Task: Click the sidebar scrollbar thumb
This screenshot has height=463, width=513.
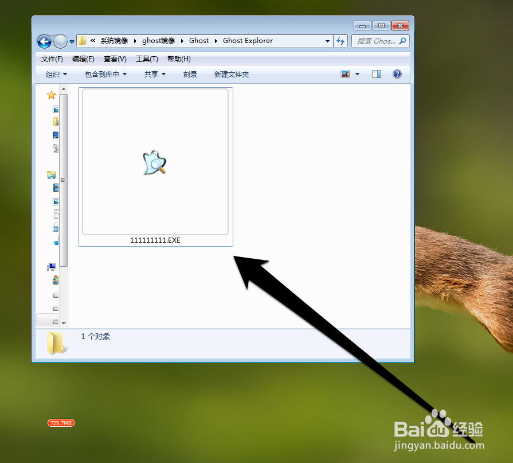Action: (64, 180)
